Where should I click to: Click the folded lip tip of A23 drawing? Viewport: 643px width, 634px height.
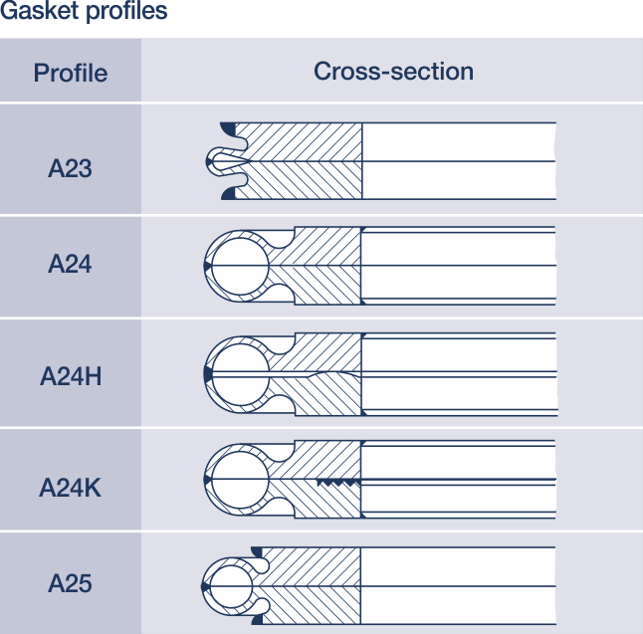(215, 161)
